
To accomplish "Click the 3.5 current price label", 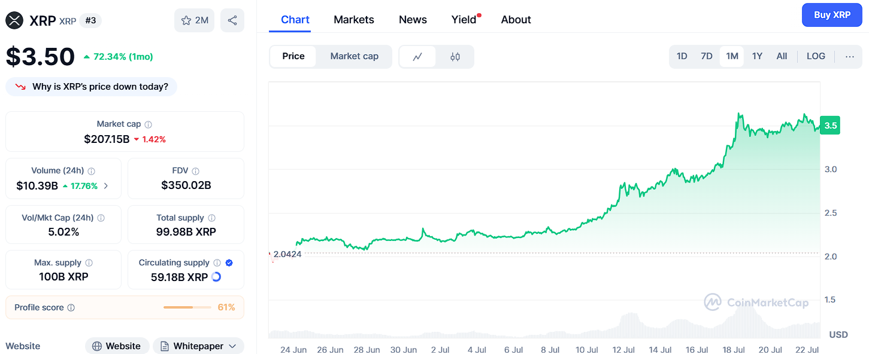I will tap(830, 126).
